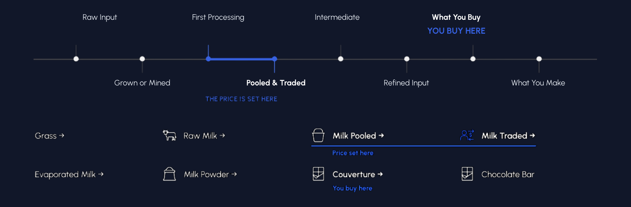This screenshot has height=207, width=631.
Task: Click THE PRICE IS SET HERE label
Action: 241,99
